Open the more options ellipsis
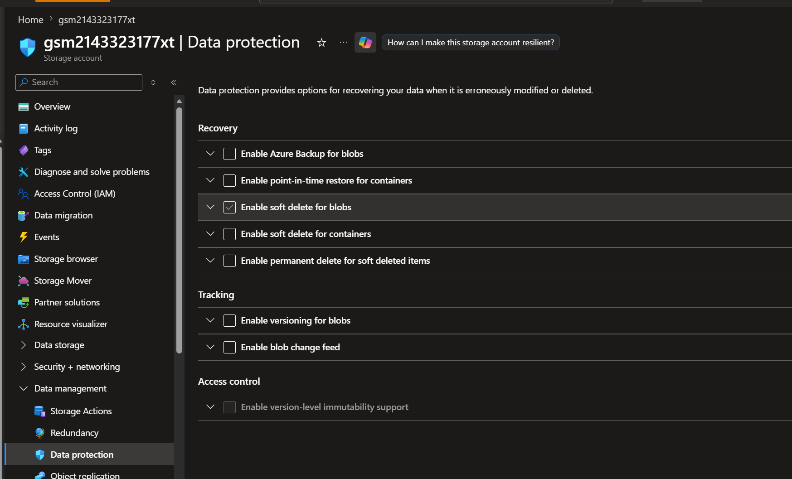Screen dimensions: 792x479 pos(344,43)
